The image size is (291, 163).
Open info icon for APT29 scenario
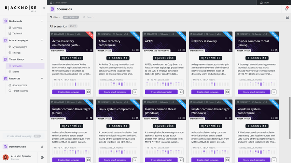pyautogui.click(x=181, y=92)
